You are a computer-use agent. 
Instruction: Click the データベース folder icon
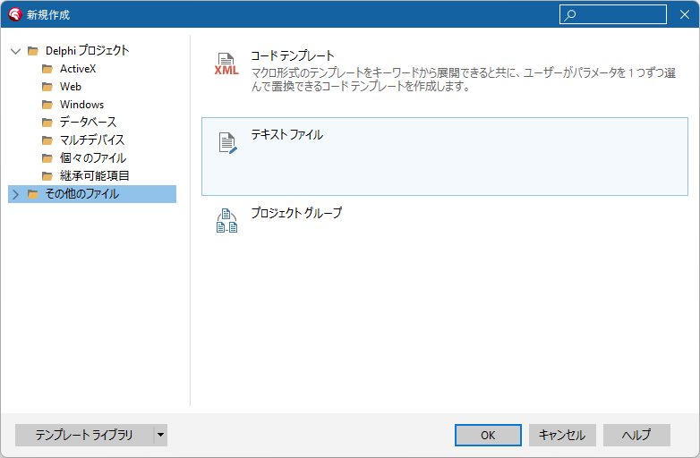click(x=47, y=123)
